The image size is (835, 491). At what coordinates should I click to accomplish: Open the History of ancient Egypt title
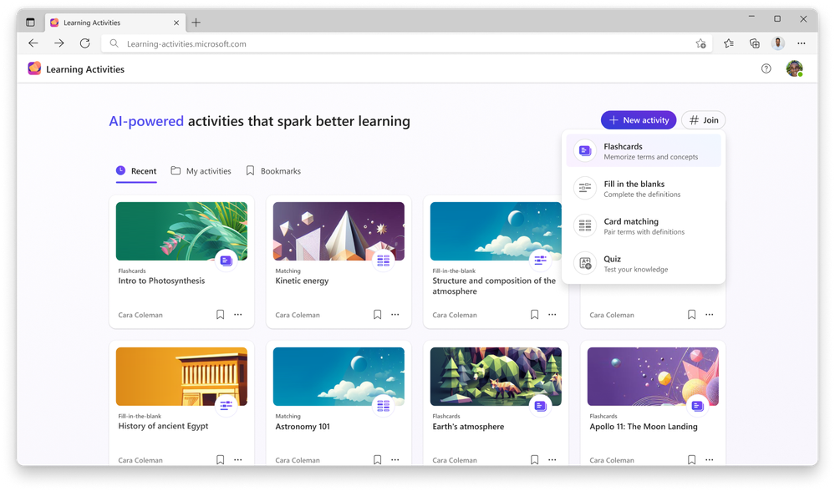(x=163, y=426)
